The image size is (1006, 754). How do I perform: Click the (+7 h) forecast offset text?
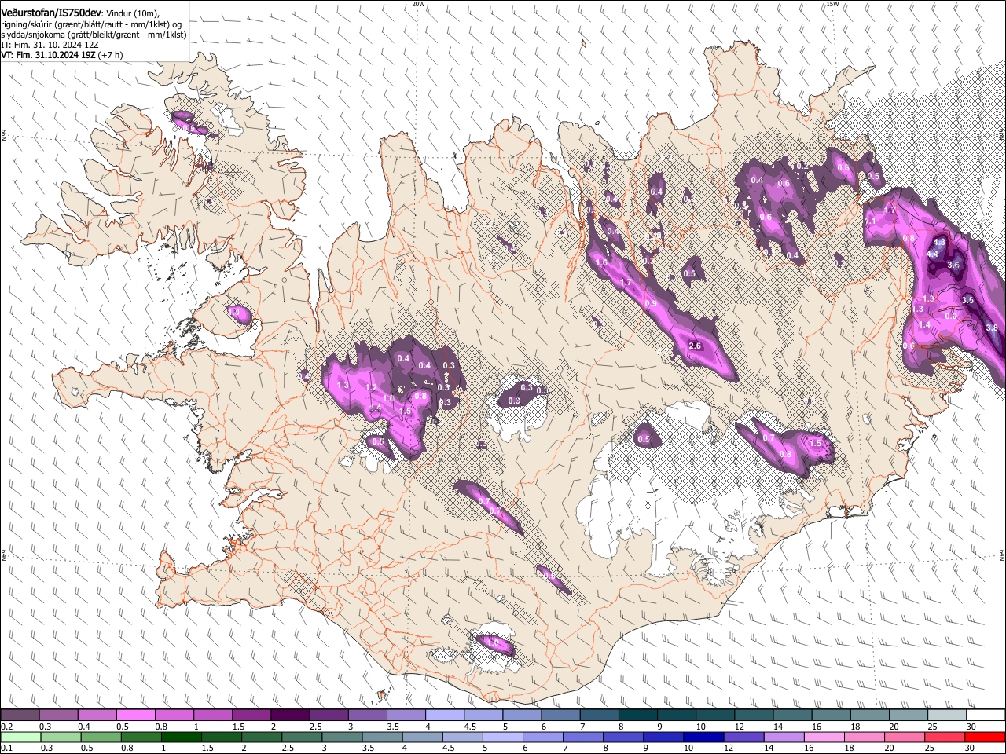[x=109, y=55]
